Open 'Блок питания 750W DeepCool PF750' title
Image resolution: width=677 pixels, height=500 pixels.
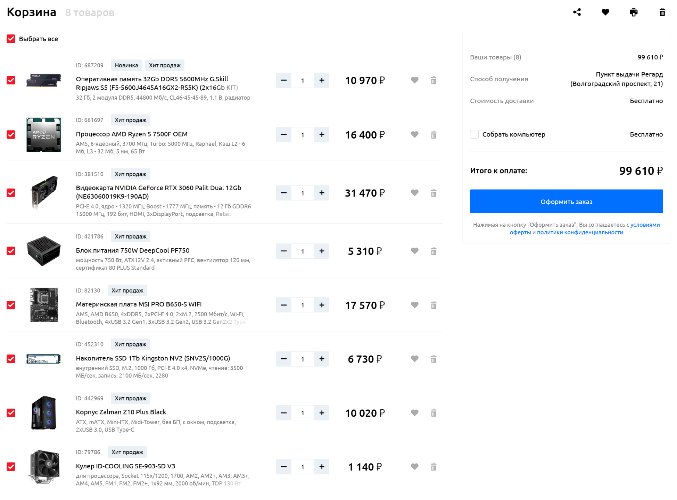[133, 250]
